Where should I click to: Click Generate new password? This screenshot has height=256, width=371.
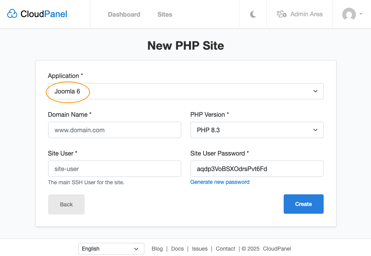220,182
